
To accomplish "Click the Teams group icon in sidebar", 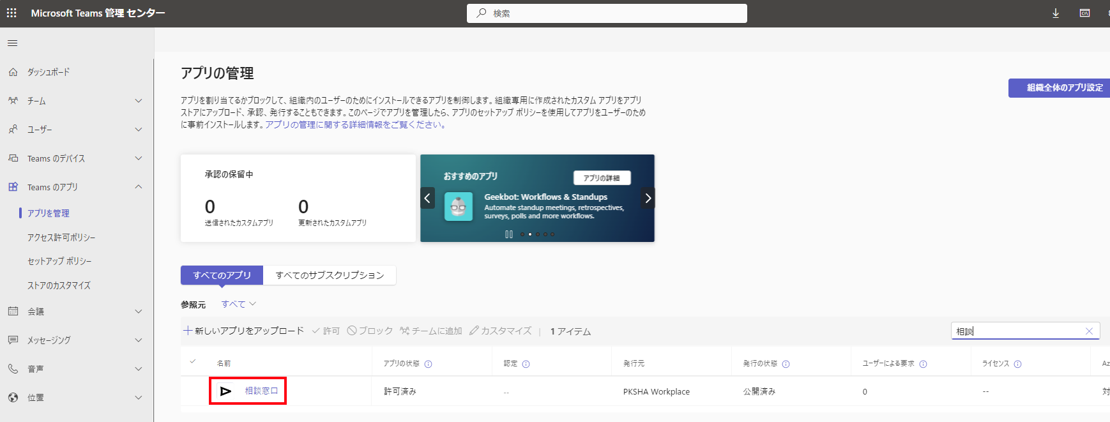I will click(x=13, y=101).
